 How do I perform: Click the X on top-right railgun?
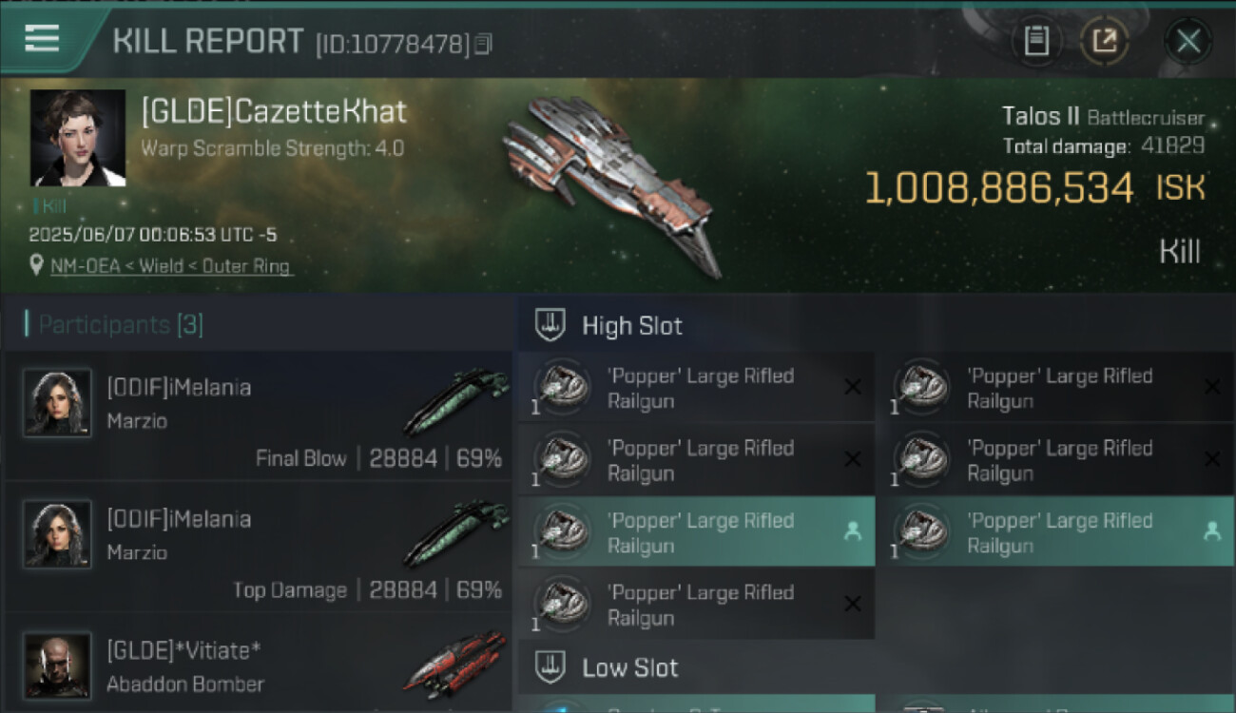point(1211,387)
